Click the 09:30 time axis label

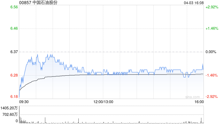coord(24,102)
